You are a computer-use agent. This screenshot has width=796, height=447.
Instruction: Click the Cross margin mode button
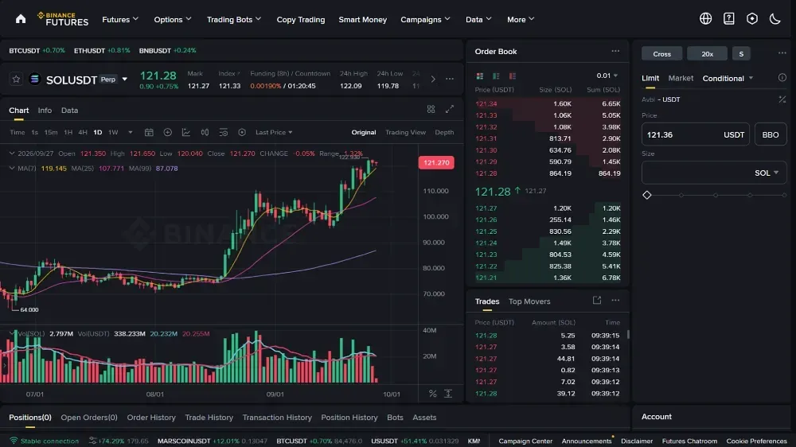point(661,54)
